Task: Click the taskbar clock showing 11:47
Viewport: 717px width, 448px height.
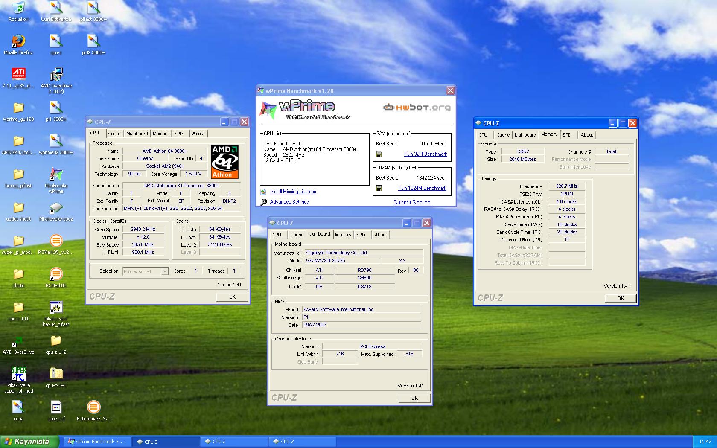Action: 705,442
